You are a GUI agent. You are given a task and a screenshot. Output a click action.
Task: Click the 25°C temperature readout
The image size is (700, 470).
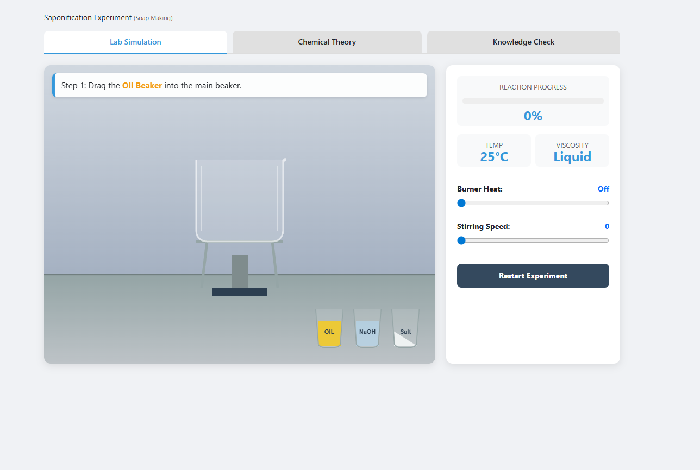click(x=494, y=157)
